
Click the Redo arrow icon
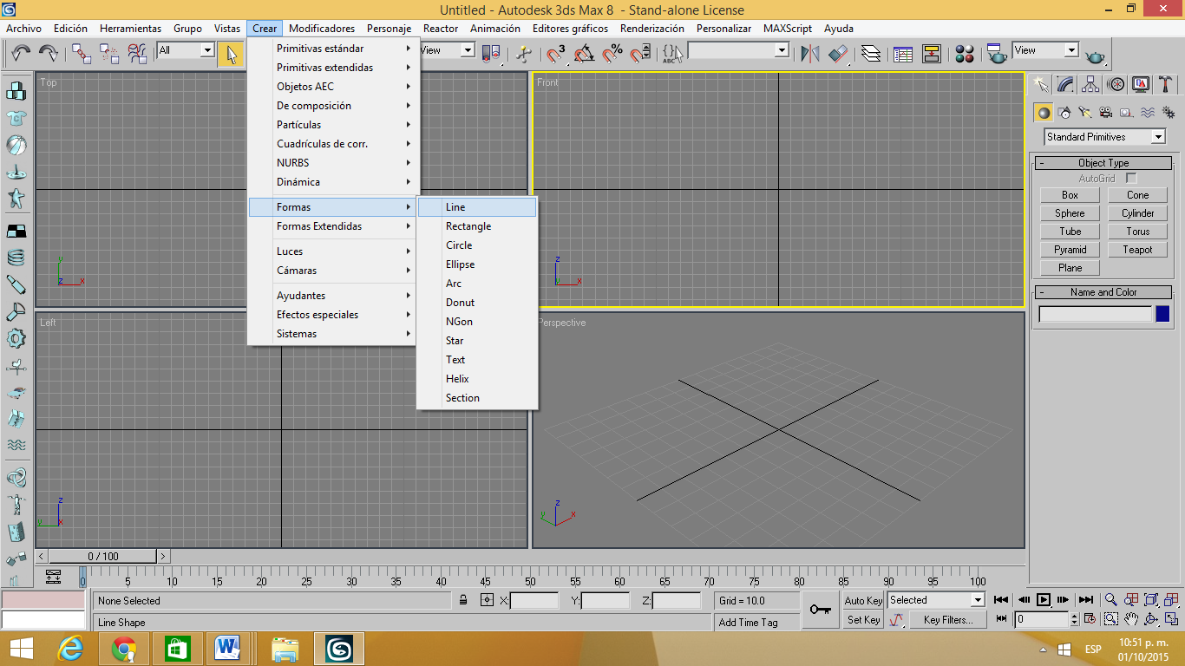49,54
